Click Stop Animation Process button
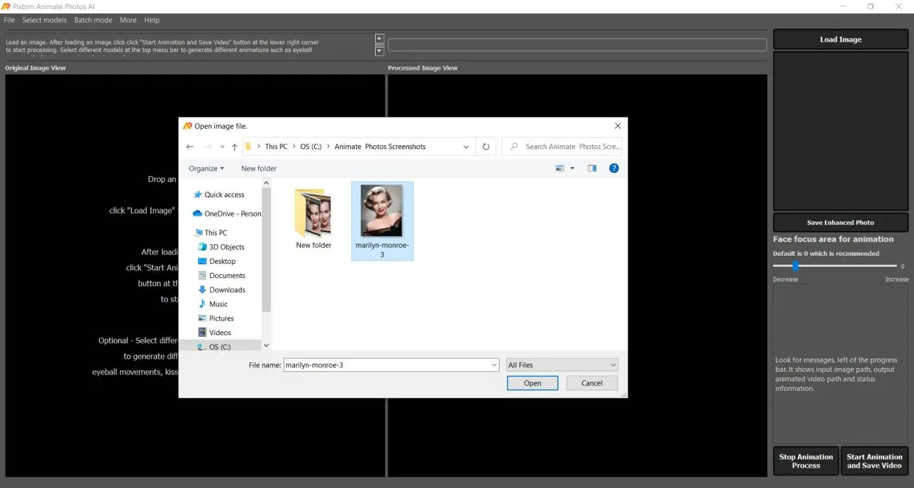914x488 pixels. pos(806,461)
